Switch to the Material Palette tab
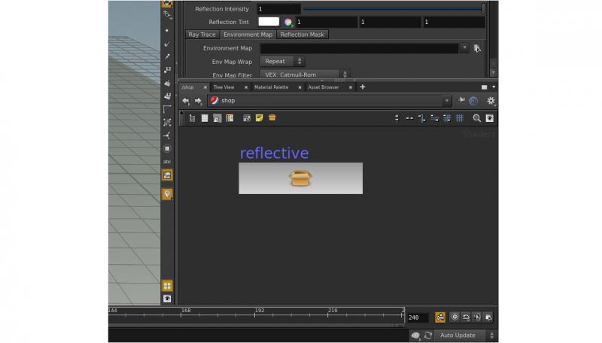Viewport: 602px width, 343px height. pos(271,87)
